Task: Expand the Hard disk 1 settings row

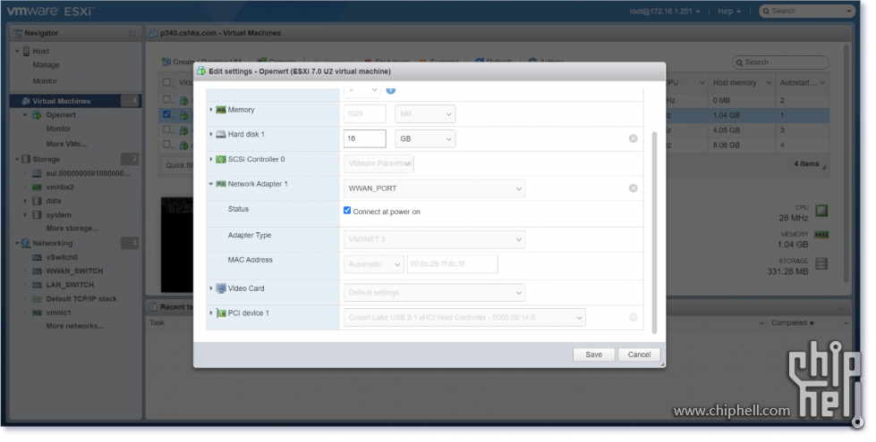Action: pyautogui.click(x=211, y=134)
